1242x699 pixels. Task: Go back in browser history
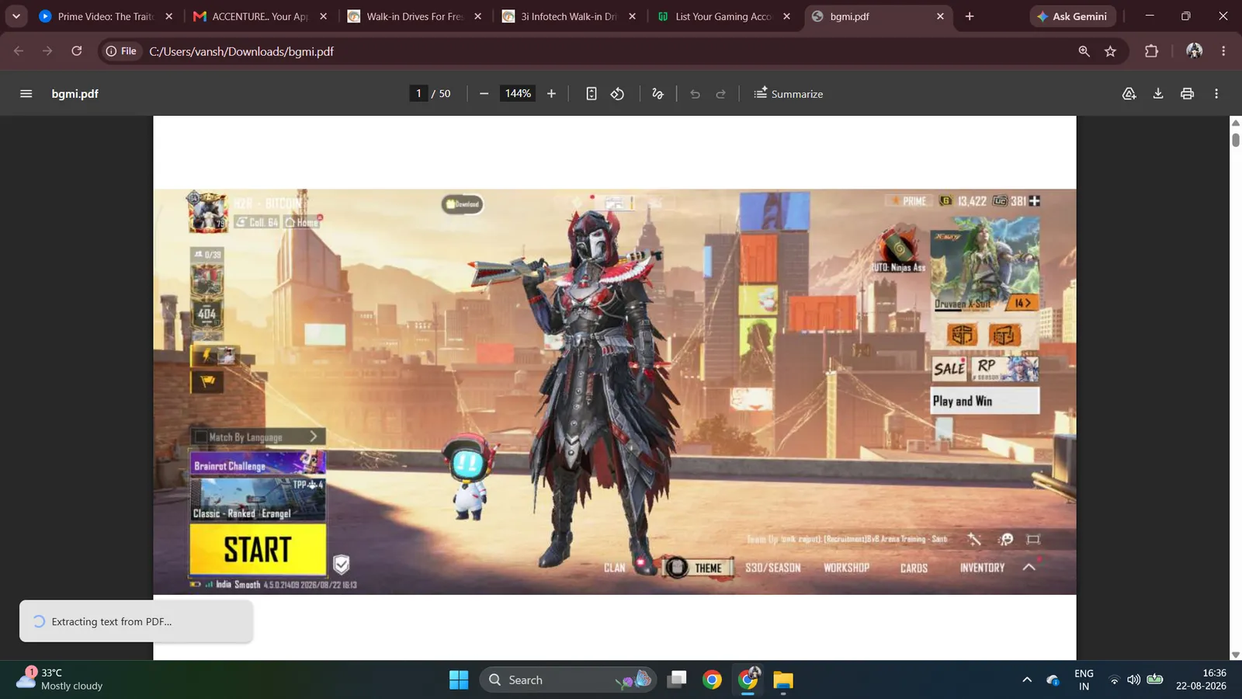pyautogui.click(x=19, y=51)
